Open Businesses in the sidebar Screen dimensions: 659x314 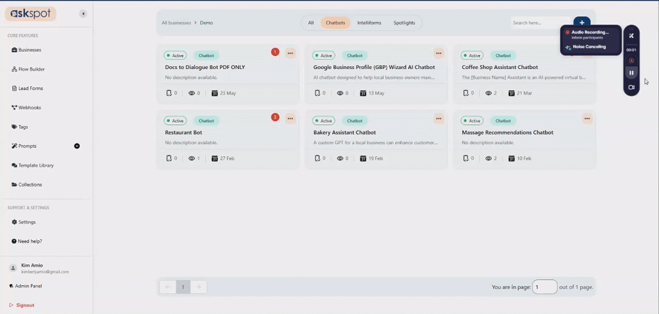point(26,50)
